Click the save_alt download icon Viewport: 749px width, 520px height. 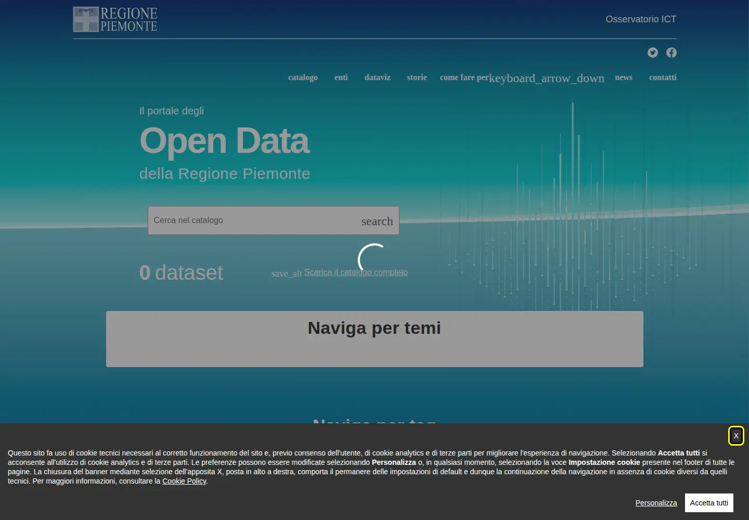287,274
